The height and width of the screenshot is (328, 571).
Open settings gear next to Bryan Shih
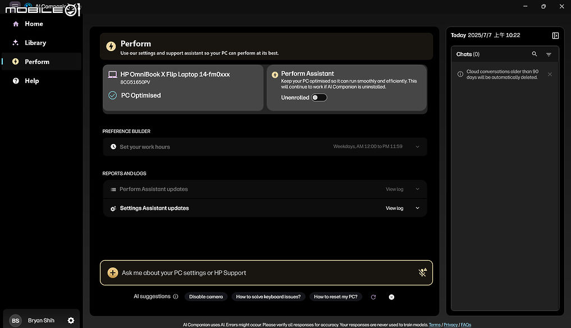click(71, 320)
